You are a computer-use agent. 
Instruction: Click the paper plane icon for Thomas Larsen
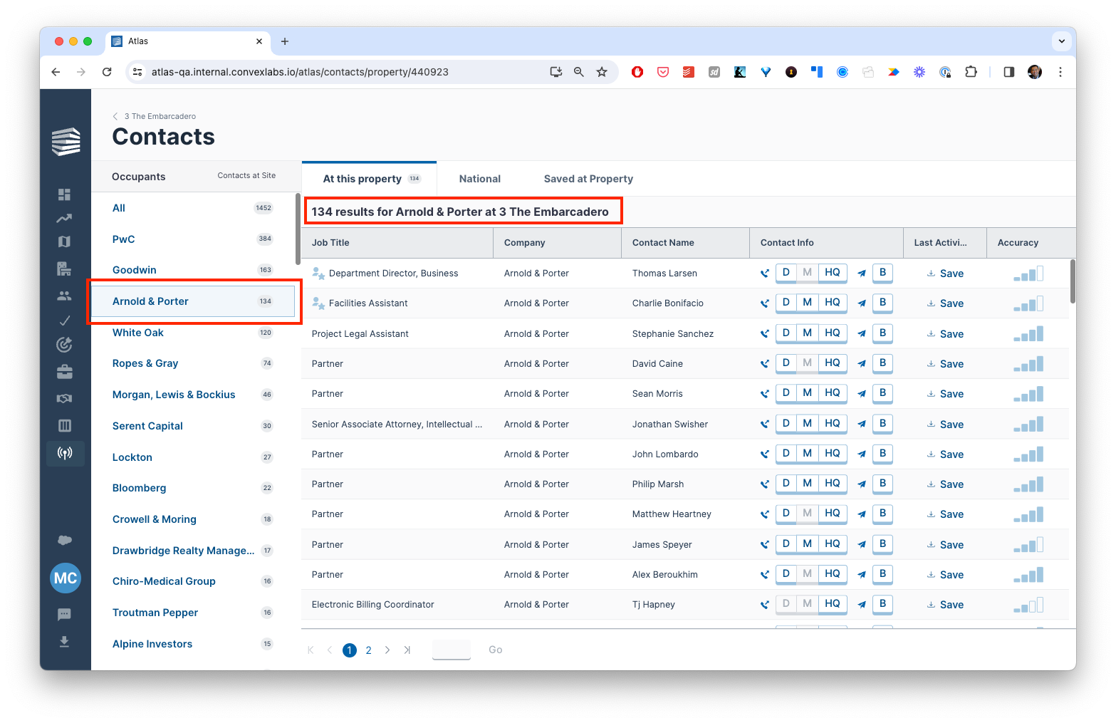(x=862, y=273)
